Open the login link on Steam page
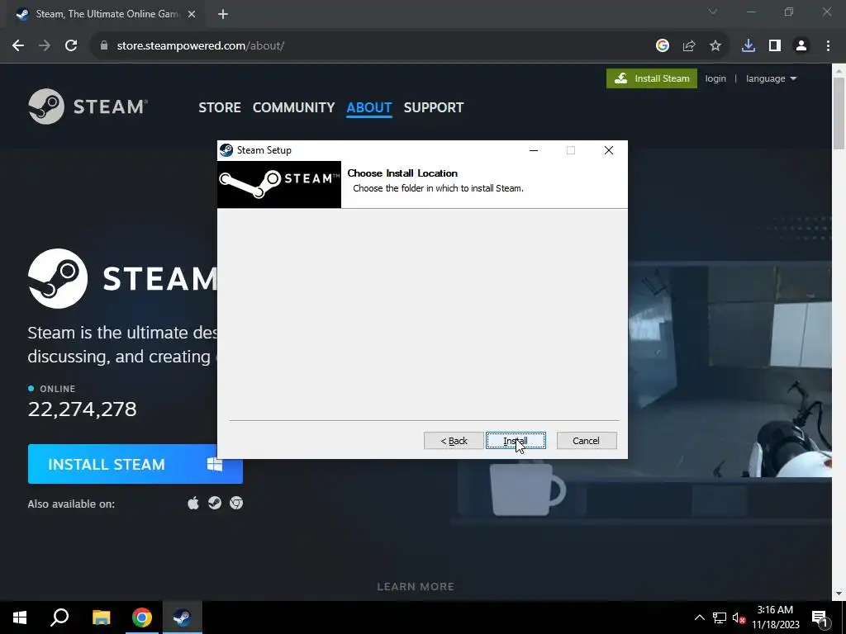 (x=715, y=78)
